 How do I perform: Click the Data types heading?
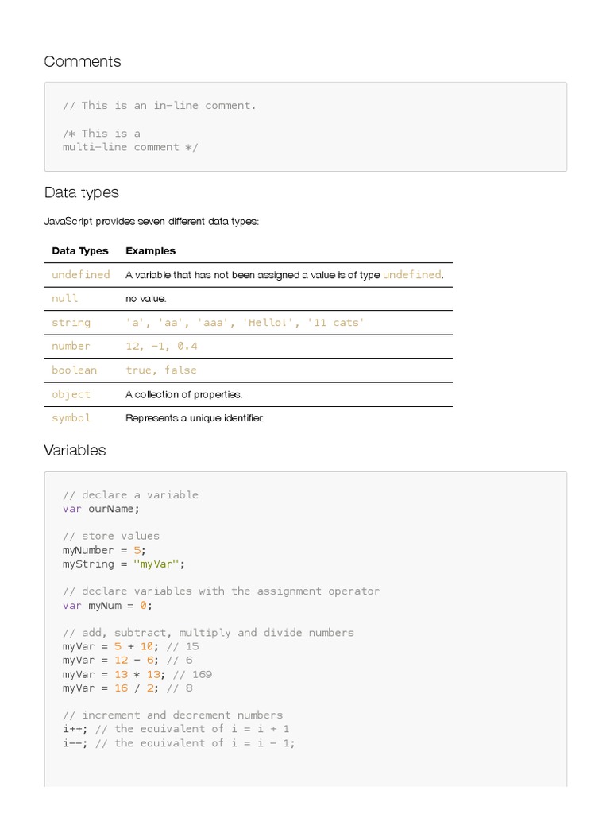[x=82, y=192]
